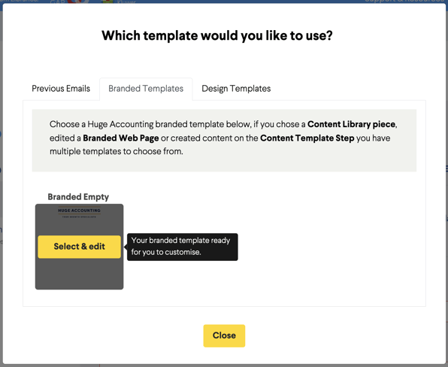Click the bold Branded Web Page text
Image resolution: width=448 pixels, height=367 pixels.
click(x=120, y=138)
